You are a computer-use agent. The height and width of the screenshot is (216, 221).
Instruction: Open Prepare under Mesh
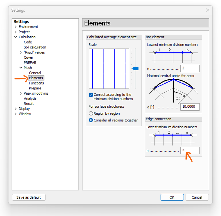35,88
